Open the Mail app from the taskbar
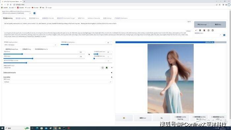 click(46, 128)
